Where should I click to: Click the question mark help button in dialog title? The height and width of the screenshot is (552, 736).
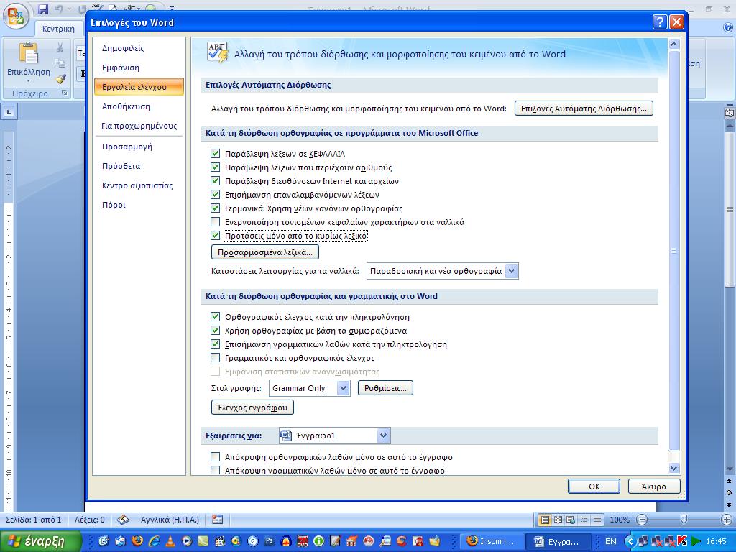(x=660, y=22)
